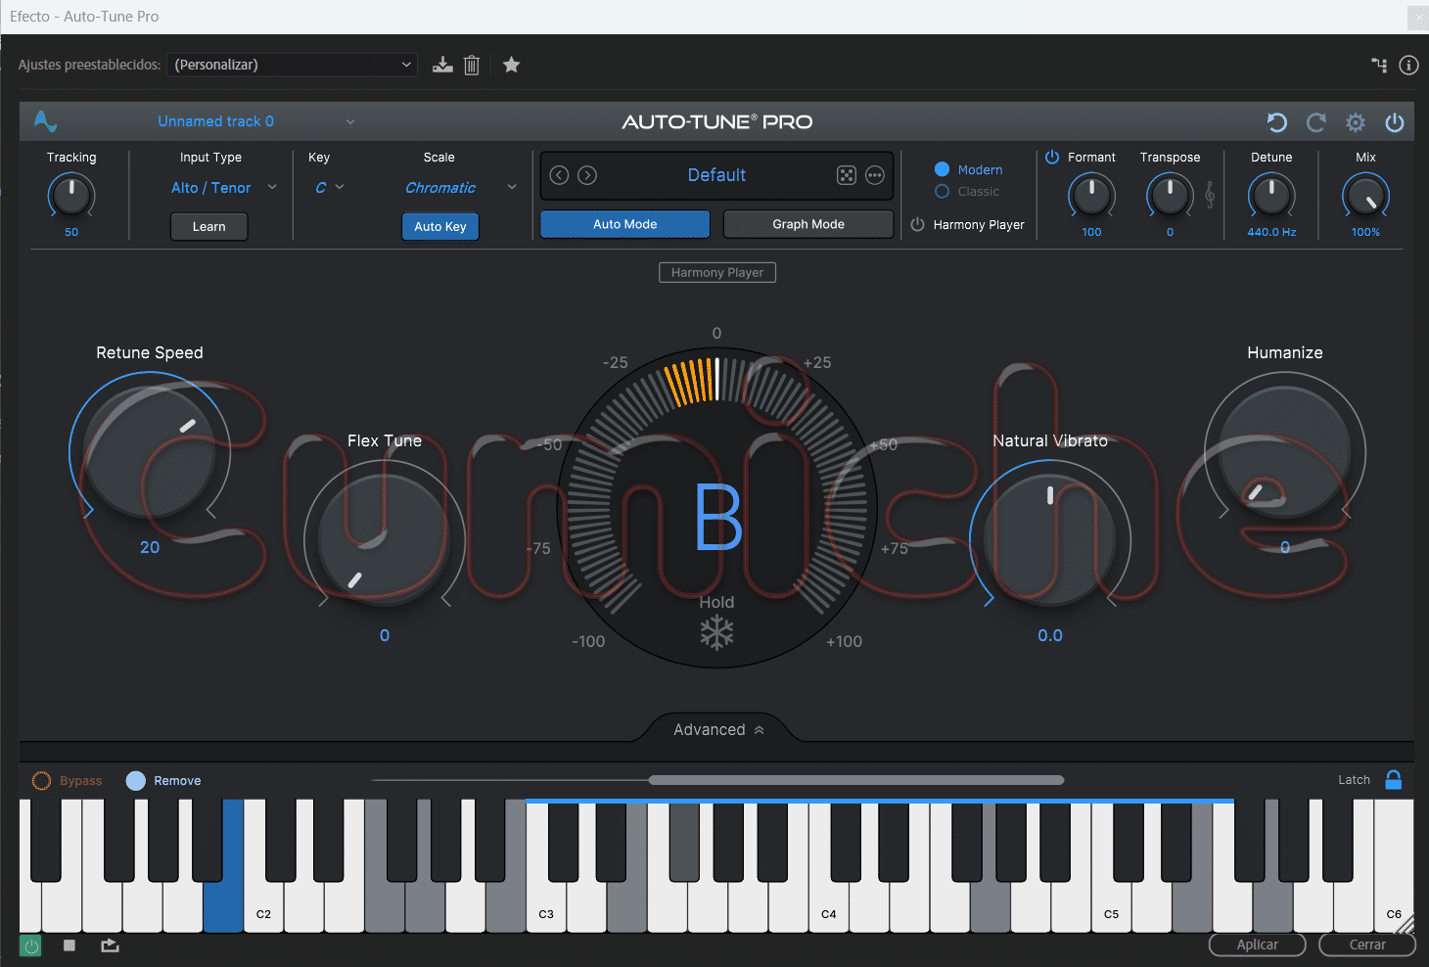Viewport: 1429px width, 967px height.
Task: Click the C3 piano key
Action: point(546,905)
